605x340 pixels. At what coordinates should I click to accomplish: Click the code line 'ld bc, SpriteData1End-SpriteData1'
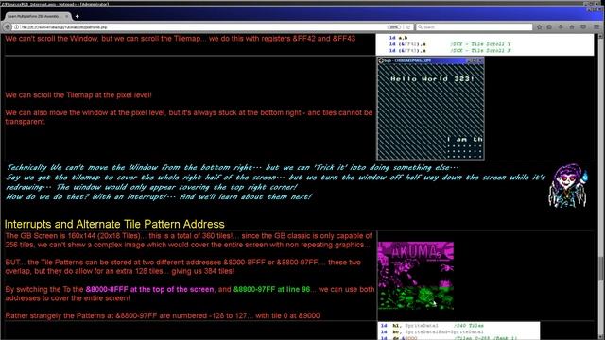432,332
